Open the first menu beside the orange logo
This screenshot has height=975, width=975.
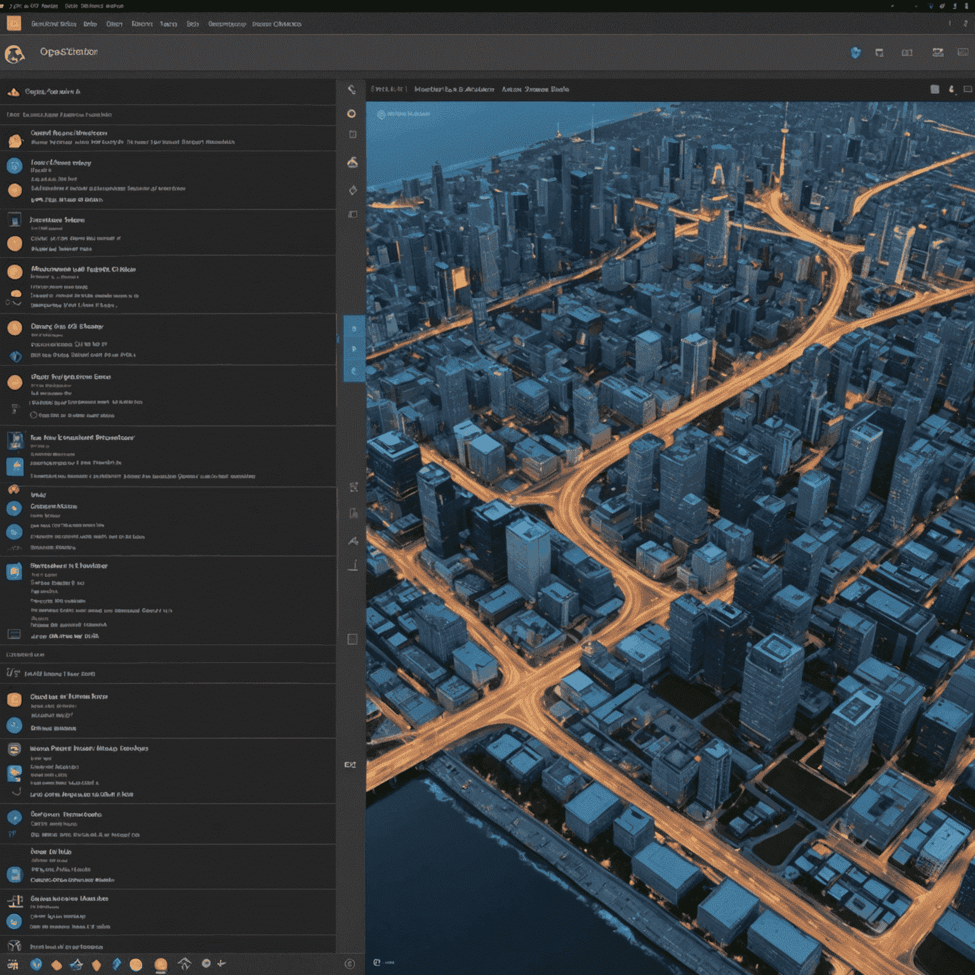(54, 24)
